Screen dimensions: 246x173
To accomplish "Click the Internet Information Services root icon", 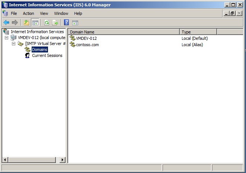I will 6,32.
